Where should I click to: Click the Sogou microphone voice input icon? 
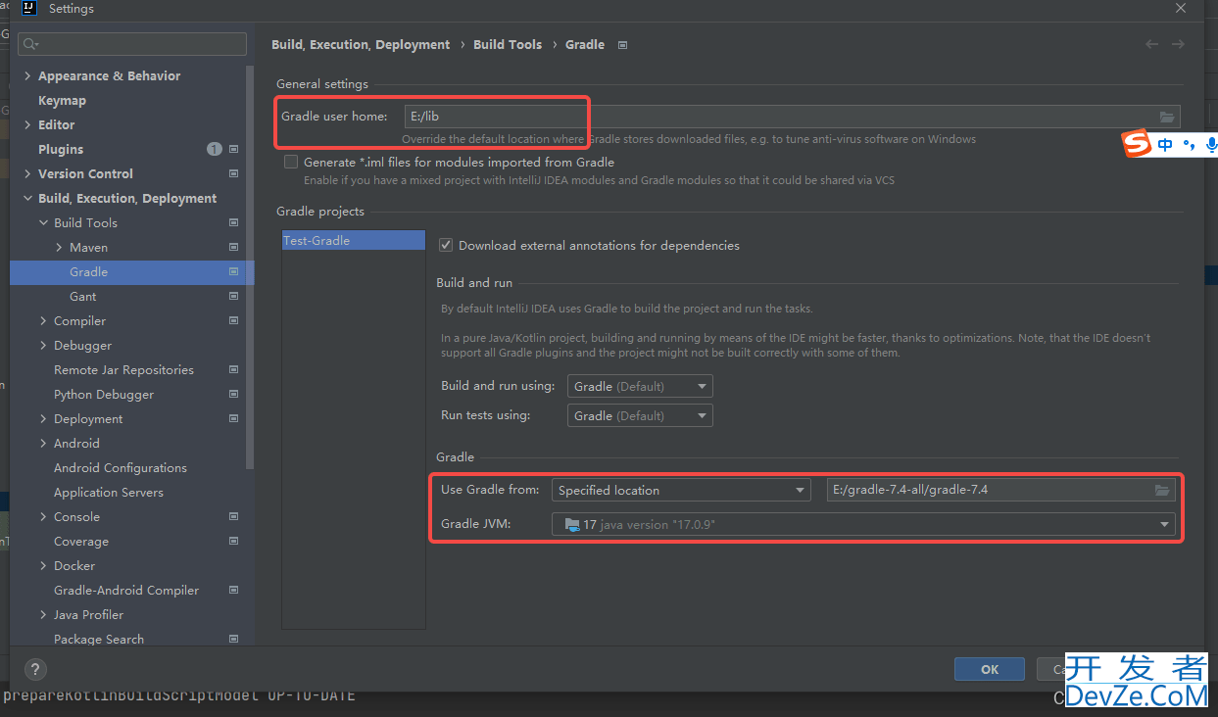(x=1211, y=145)
